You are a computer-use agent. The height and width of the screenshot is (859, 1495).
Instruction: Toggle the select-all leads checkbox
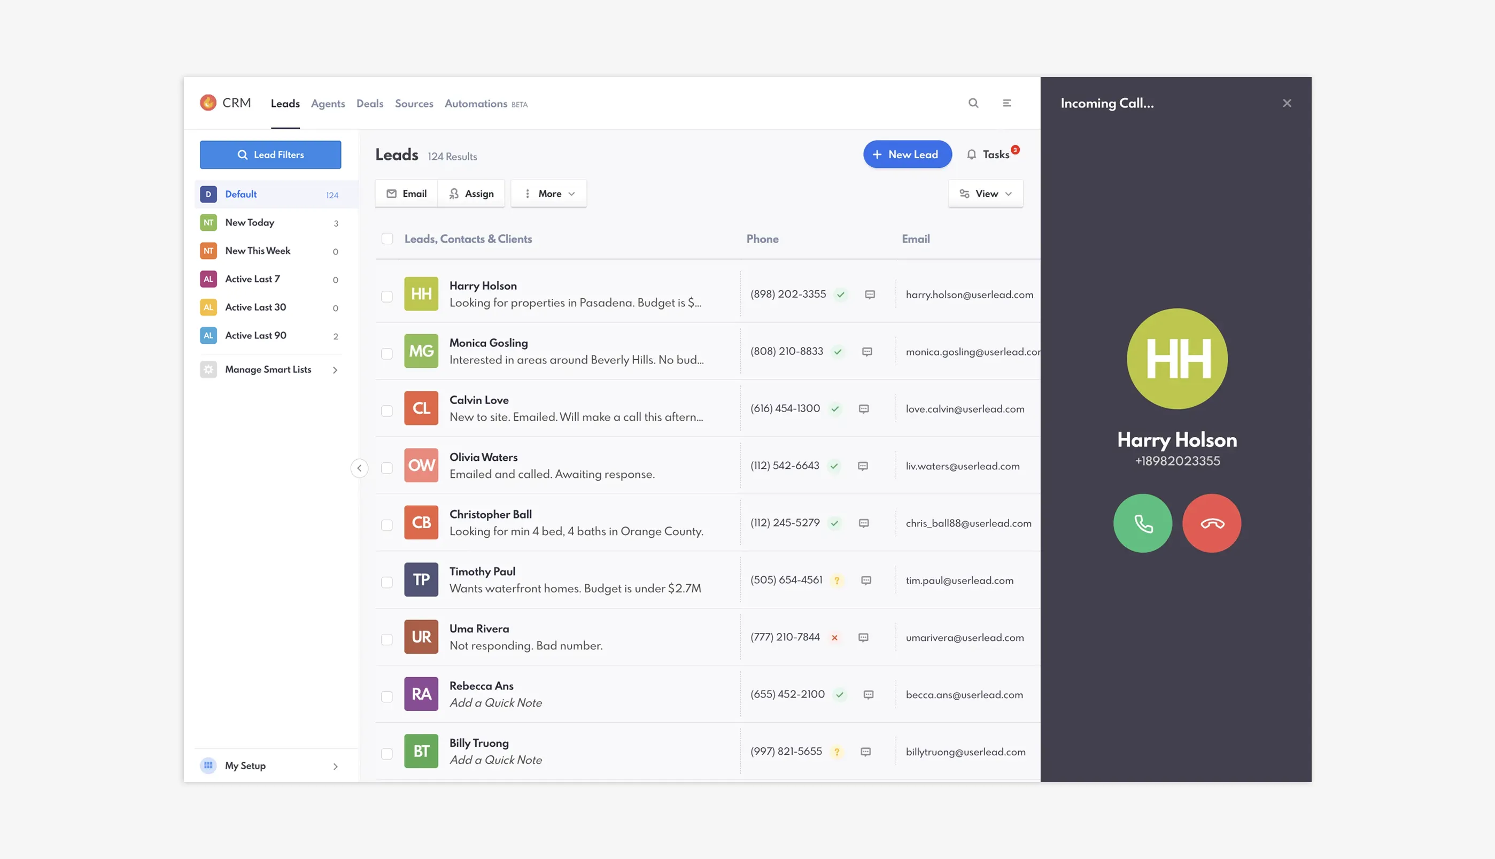tap(387, 238)
